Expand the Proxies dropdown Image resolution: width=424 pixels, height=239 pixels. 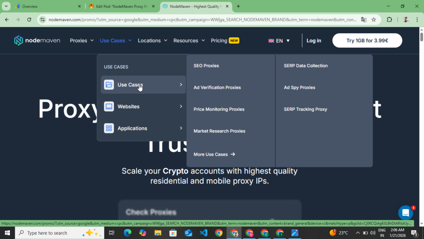(x=81, y=40)
